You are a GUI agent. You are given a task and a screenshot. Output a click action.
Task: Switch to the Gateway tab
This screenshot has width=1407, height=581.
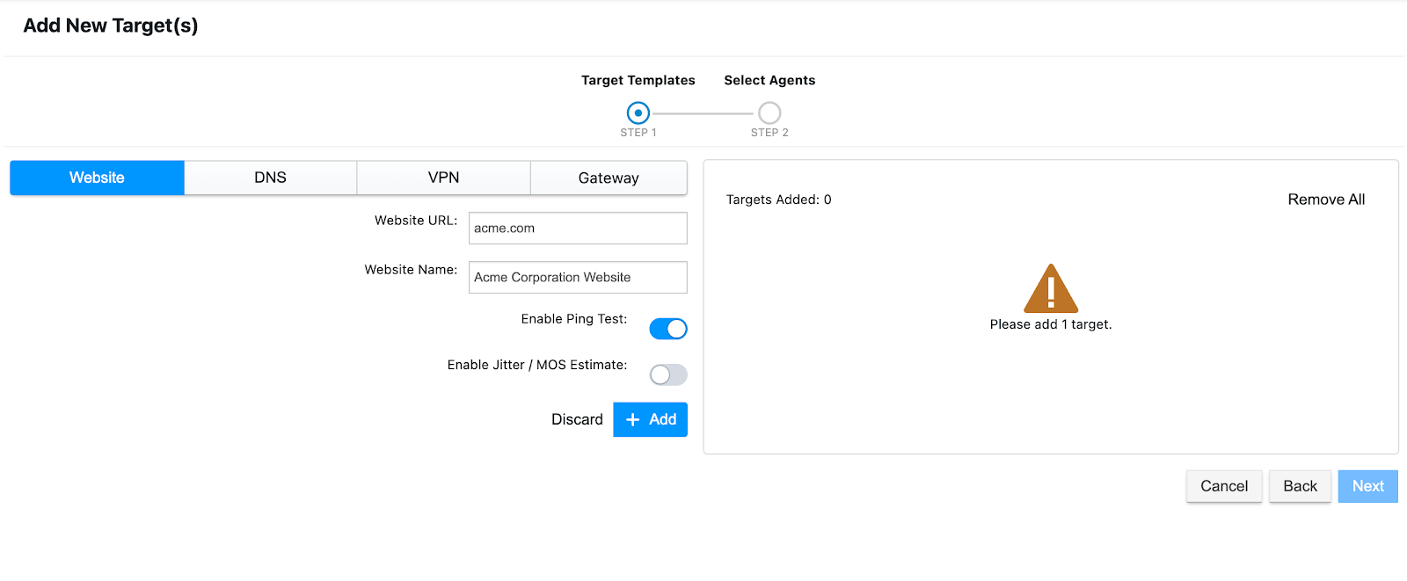tap(609, 178)
